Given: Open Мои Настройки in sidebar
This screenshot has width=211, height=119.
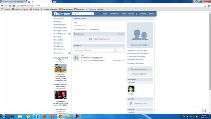Looking at the screenshot, I should pos(59,49).
